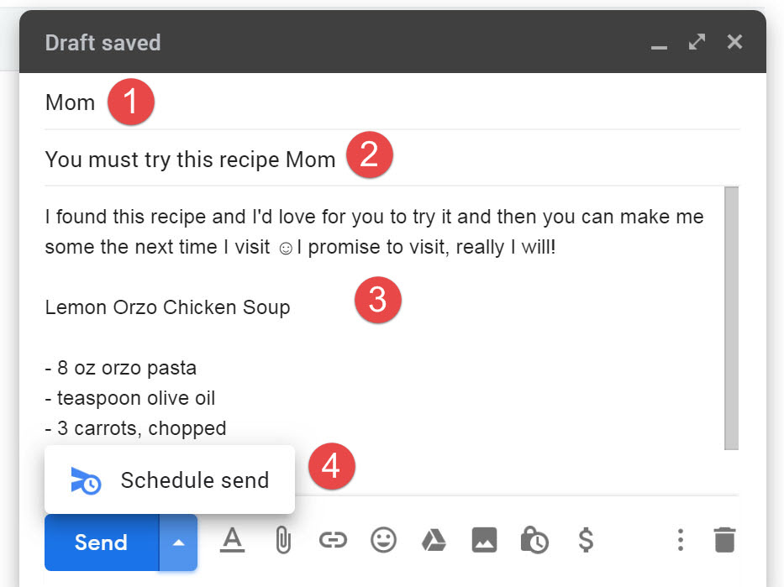The width and height of the screenshot is (784, 587).
Task: Click the blue Send button
Action: point(102,542)
